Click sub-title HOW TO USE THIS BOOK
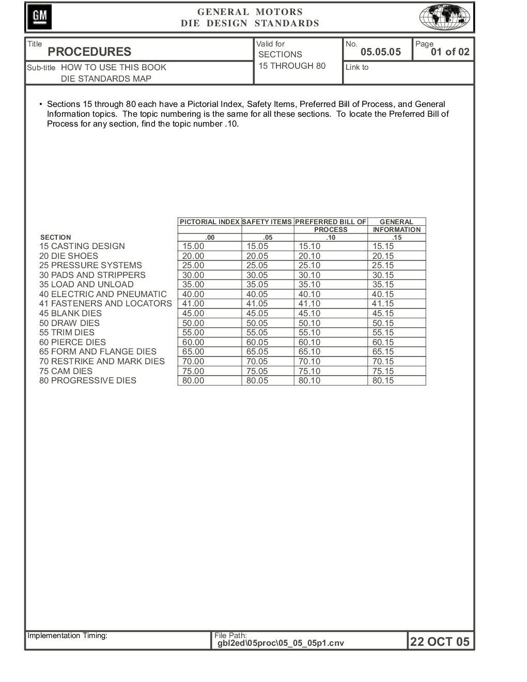The height and width of the screenshot is (682, 527). coord(114,67)
